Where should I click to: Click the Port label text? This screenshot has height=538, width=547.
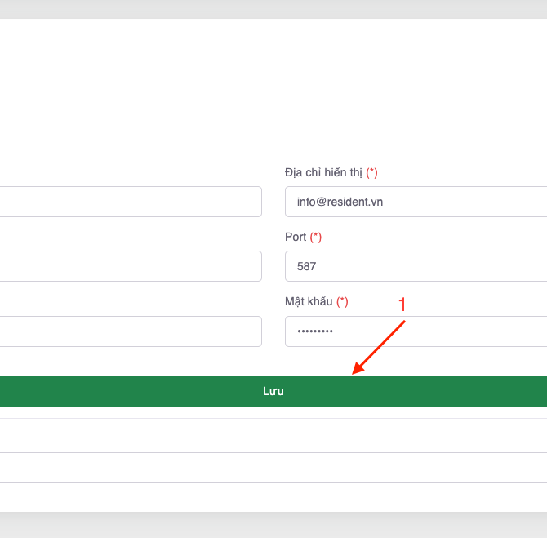(296, 237)
